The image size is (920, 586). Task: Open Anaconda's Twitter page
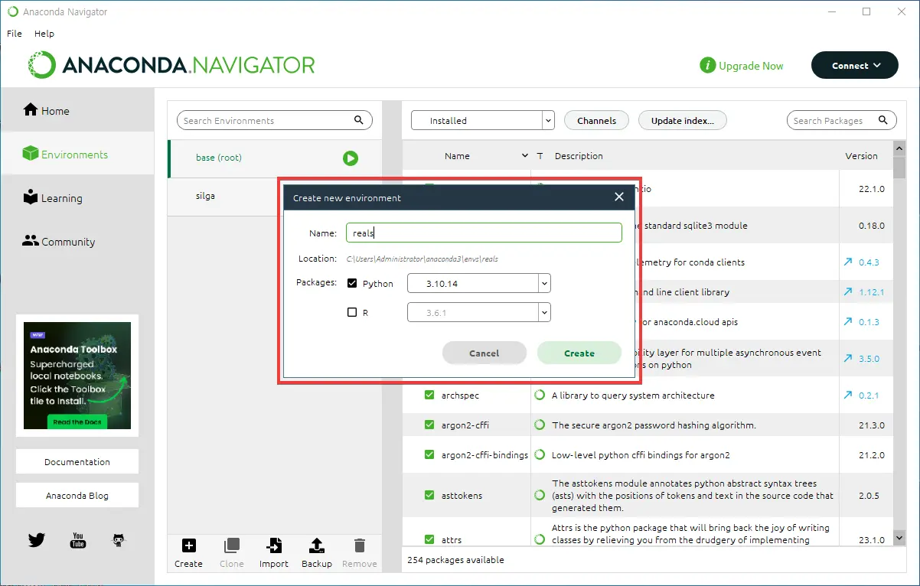[36, 539]
